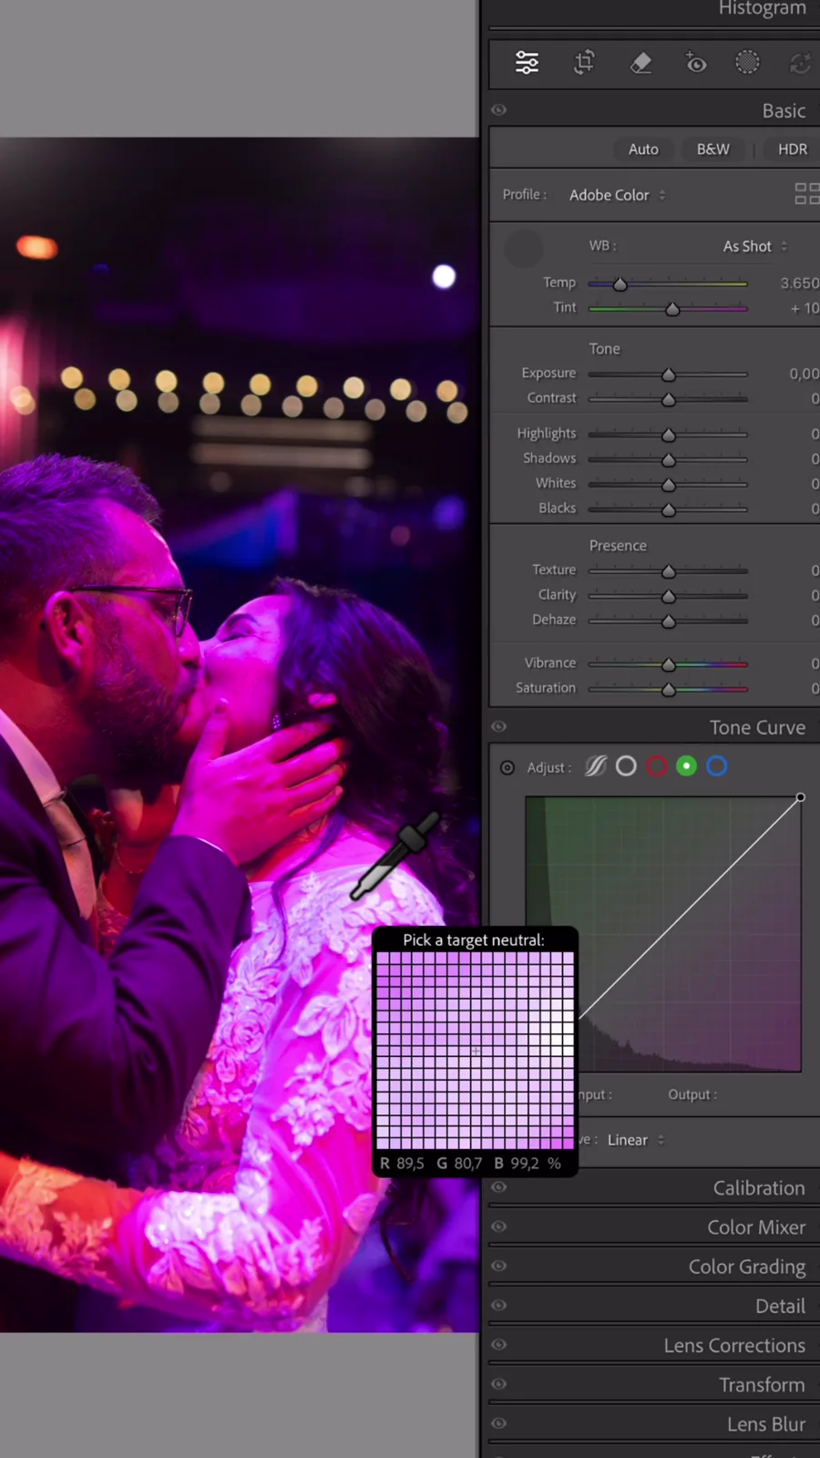Toggle Color Grading panel visibility eye
820x1458 pixels.
[x=498, y=1265]
